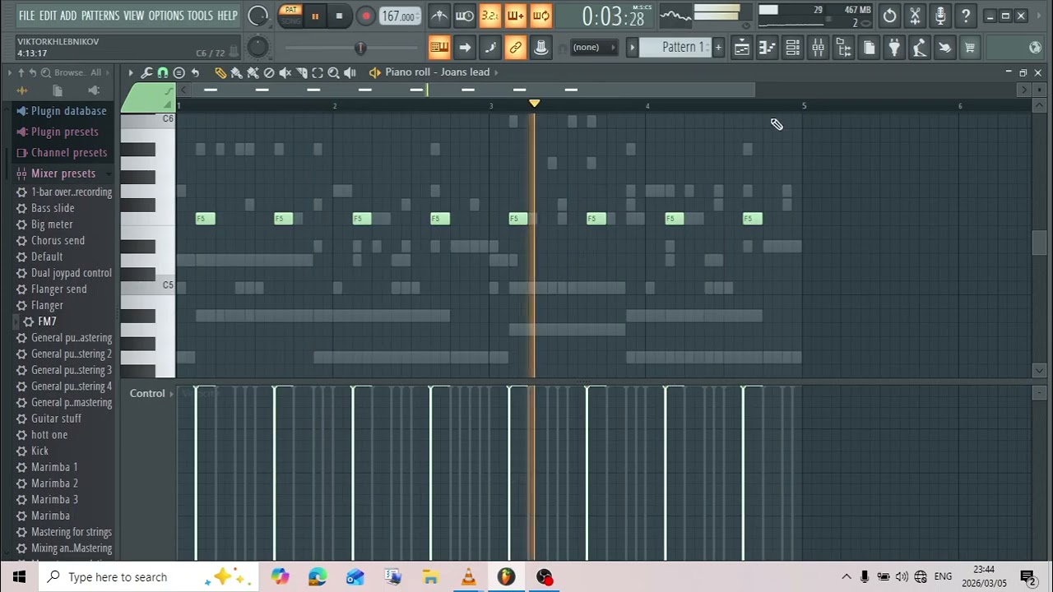This screenshot has width=1053, height=592.
Task: Toggle the metronome button
Action: [x=439, y=16]
